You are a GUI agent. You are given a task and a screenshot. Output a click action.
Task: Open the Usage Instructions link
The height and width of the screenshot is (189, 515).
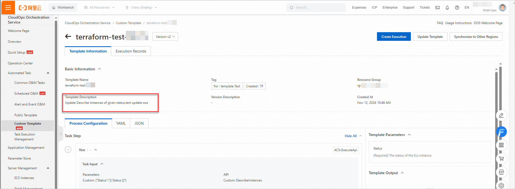click(x=458, y=23)
